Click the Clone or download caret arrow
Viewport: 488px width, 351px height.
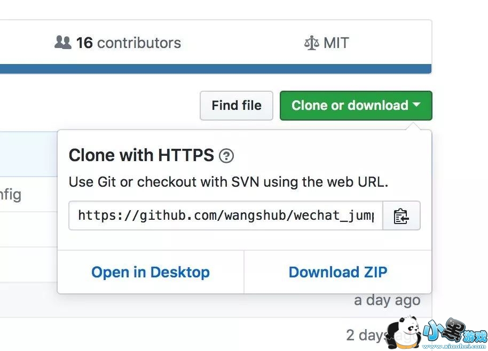[x=416, y=106]
